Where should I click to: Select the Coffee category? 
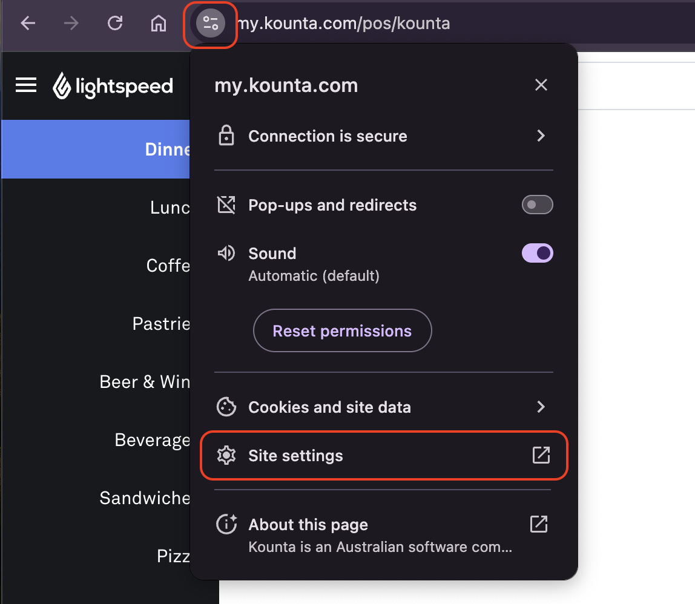pos(96,266)
